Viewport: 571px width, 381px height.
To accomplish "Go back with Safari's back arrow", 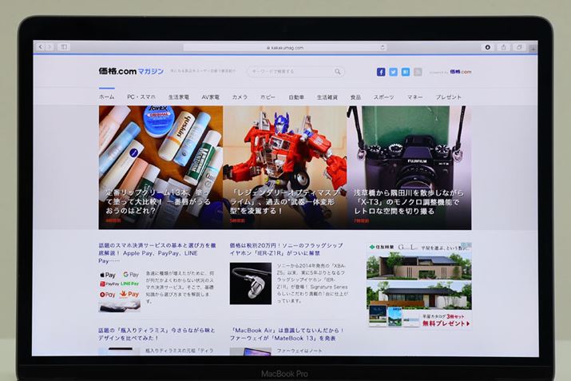I will (41, 47).
